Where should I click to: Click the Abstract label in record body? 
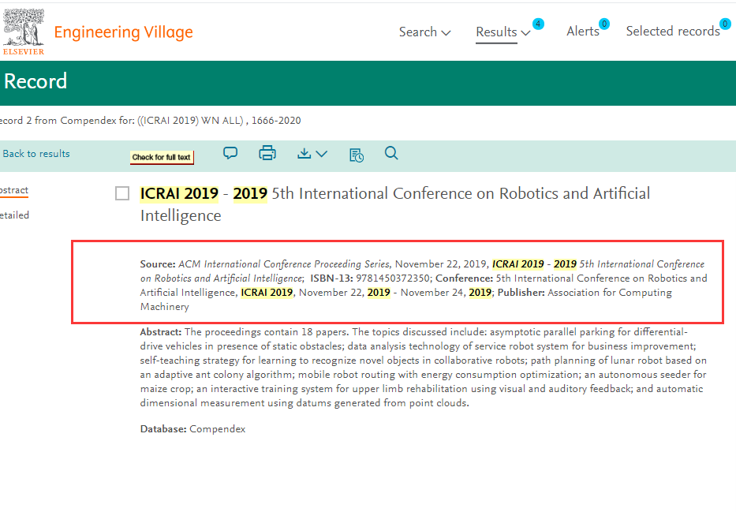[160, 332]
